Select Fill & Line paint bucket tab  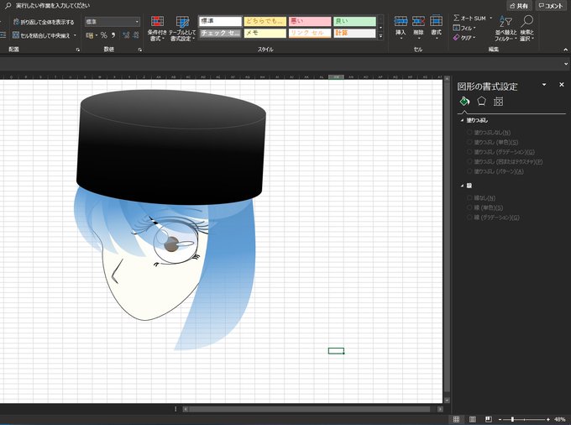coord(464,101)
